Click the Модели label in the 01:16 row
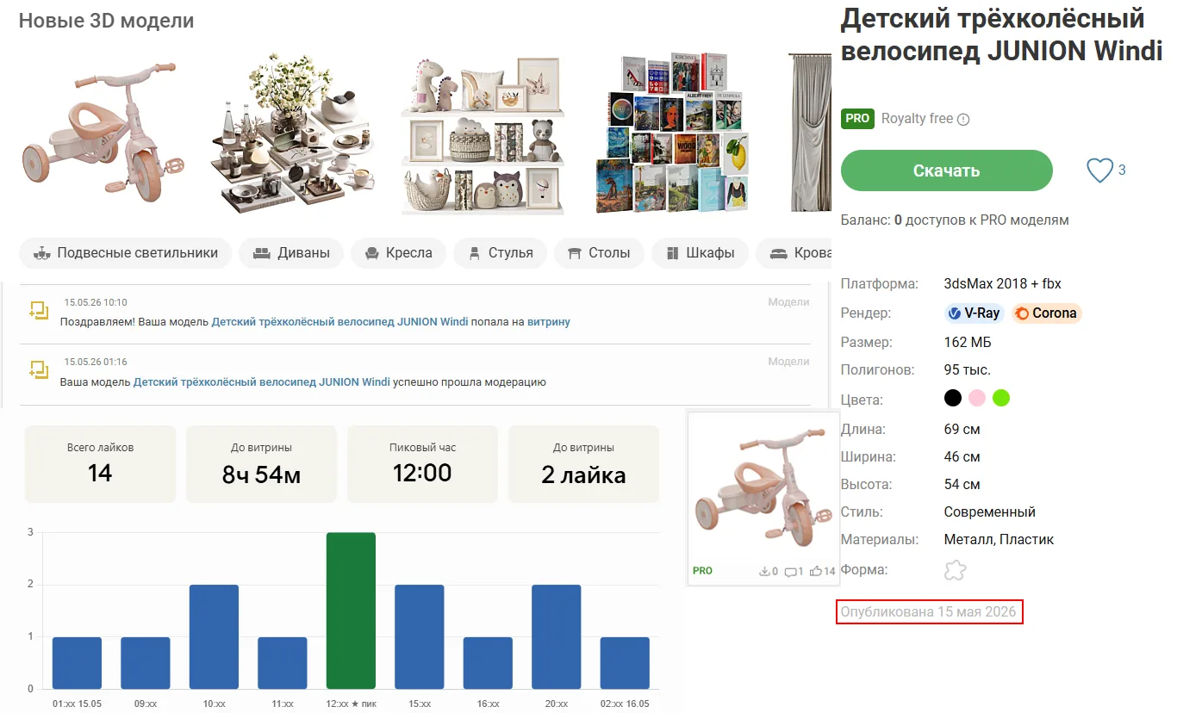 coord(789,362)
